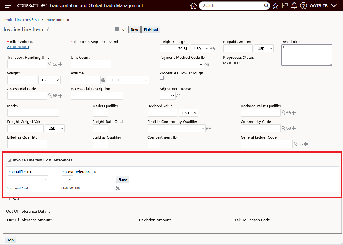This screenshot has height=245, width=343.
Task: Open the Favorites star in header
Action: [275, 6]
